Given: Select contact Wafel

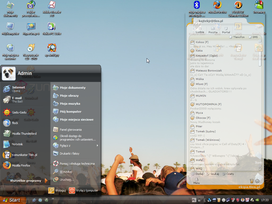Looking at the screenshot, I should pos(197,160).
